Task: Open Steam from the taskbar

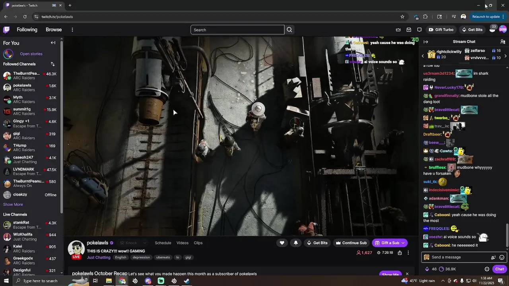Action: pos(187,281)
